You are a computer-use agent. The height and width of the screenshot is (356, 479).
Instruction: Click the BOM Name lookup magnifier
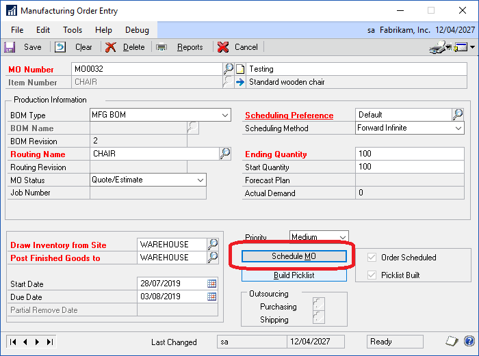[x=193, y=128]
